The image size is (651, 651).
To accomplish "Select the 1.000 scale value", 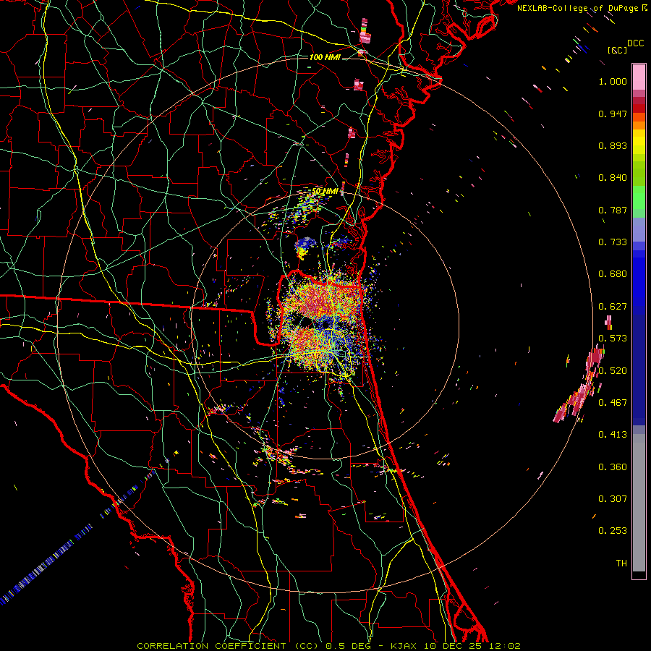I will point(613,81).
